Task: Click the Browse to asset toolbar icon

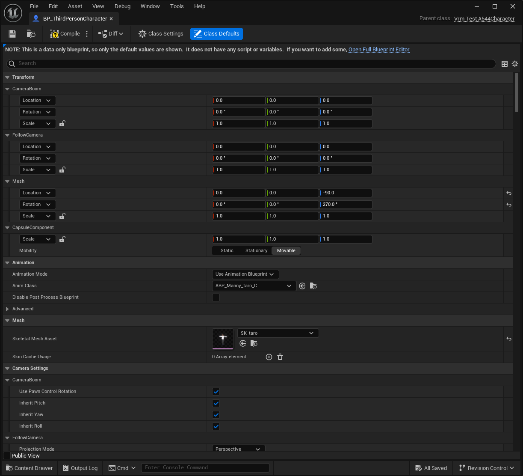Action: [x=31, y=34]
